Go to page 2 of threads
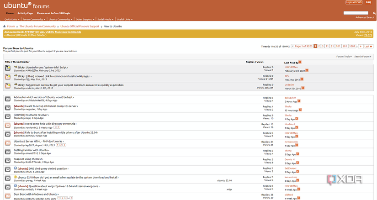The width and height of the screenshot is (377, 200). [319, 47]
